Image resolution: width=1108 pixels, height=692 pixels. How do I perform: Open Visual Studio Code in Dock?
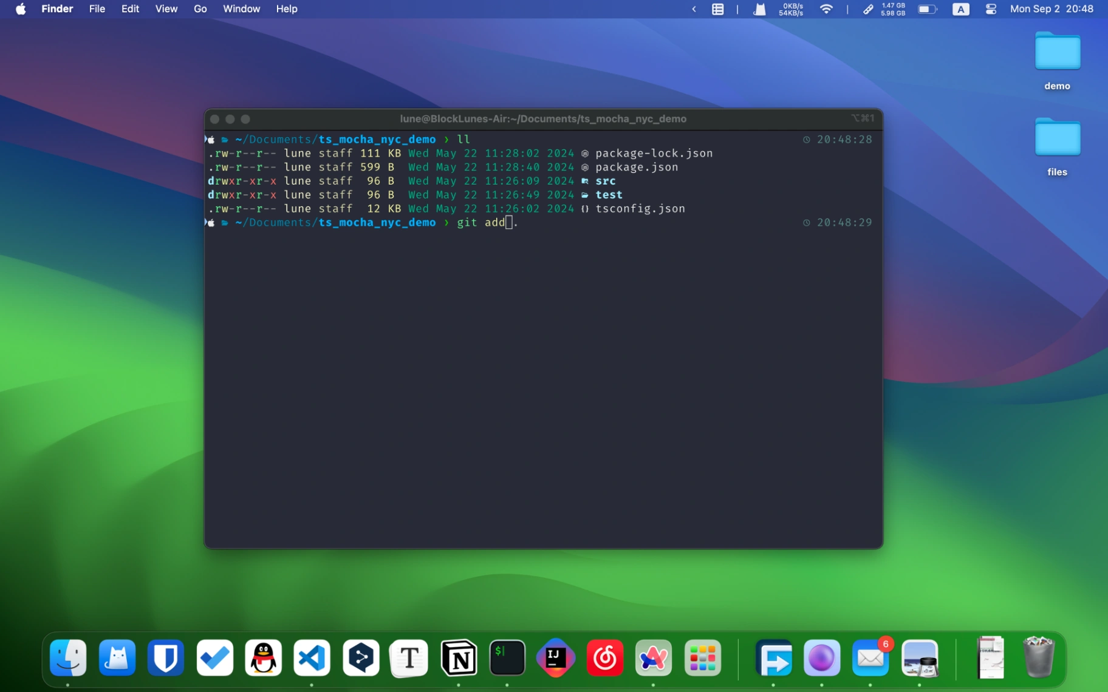click(312, 658)
